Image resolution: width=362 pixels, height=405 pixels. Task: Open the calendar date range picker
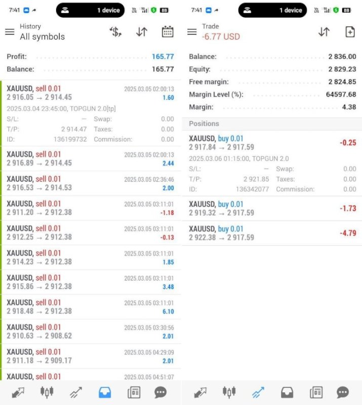click(168, 32)
